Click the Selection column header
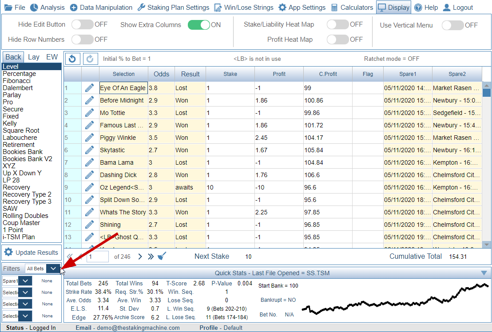 point(123,74)
